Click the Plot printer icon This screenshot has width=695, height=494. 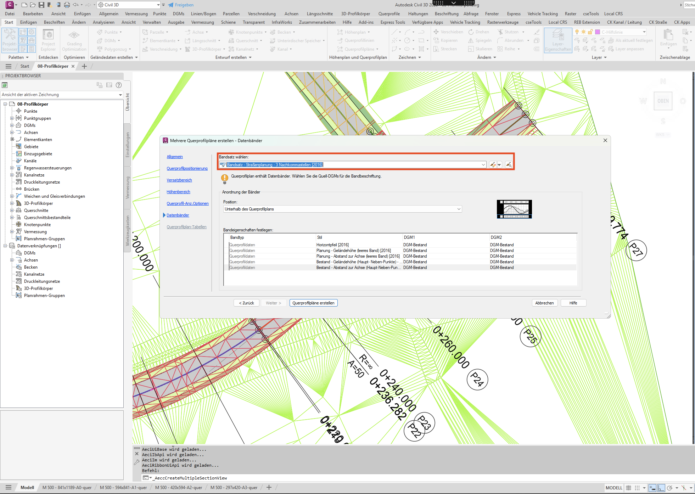67,5
